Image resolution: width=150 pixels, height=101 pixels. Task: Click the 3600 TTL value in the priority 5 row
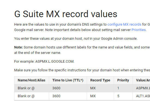[x=56, y=96]
